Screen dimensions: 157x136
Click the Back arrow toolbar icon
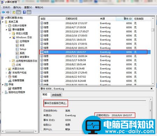(x=3, y=12)
